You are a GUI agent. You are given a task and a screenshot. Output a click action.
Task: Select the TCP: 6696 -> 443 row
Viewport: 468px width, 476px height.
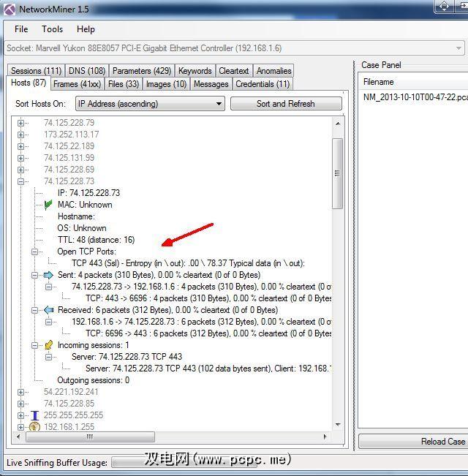208,333
